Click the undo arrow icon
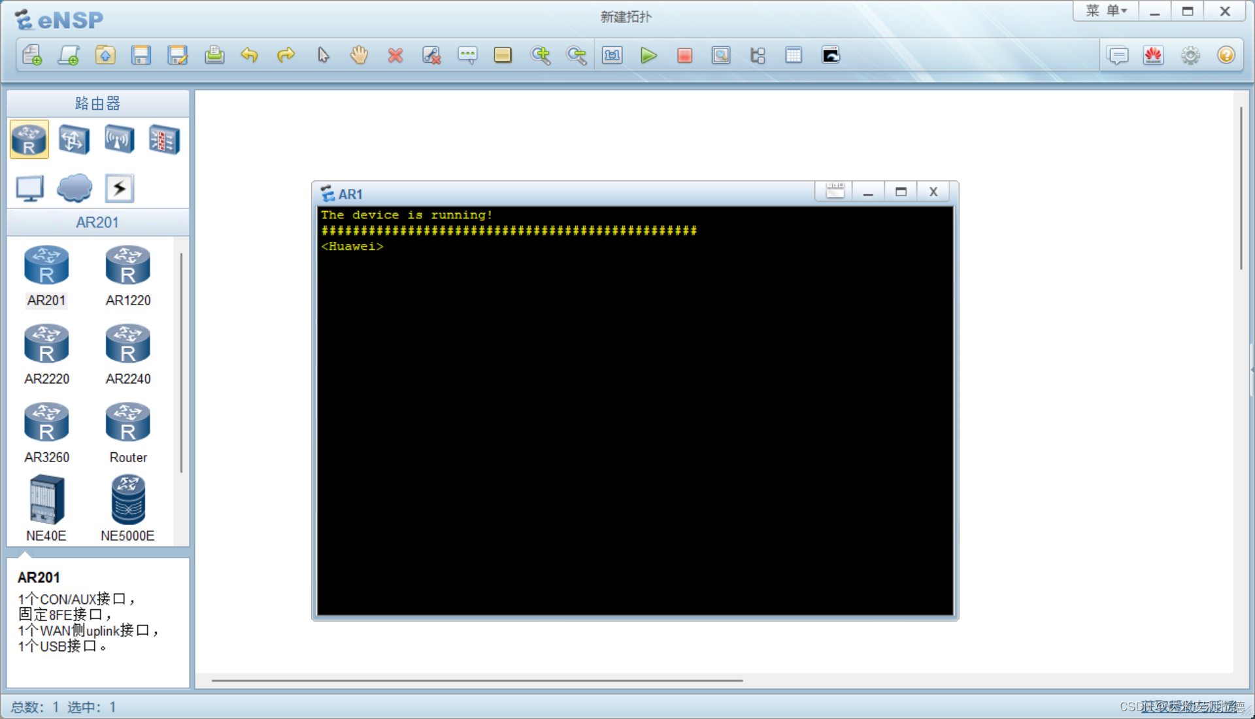The image size is (1255, 719). pyautogui.click(x=249, y=56)
